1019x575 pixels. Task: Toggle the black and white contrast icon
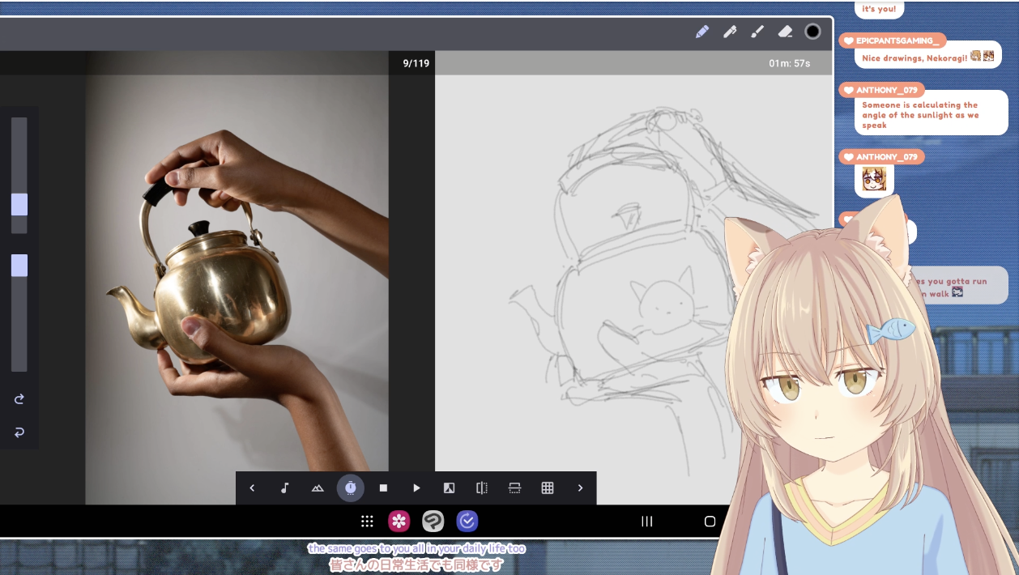coord(449,488)
